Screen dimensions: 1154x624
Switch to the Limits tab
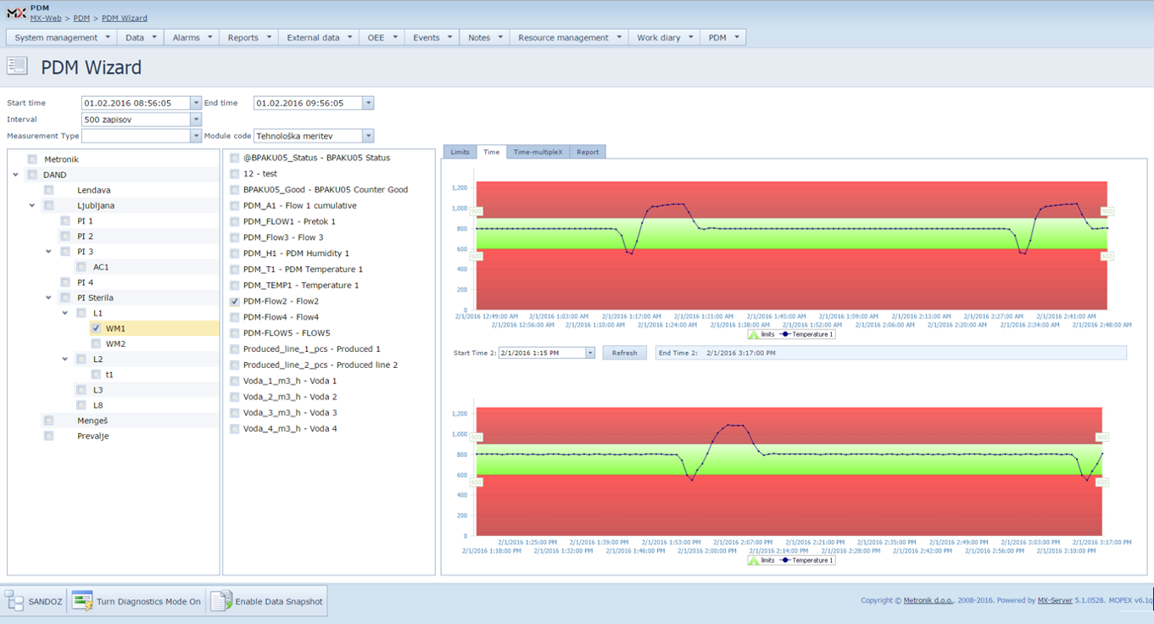click(x=460, y=152)
